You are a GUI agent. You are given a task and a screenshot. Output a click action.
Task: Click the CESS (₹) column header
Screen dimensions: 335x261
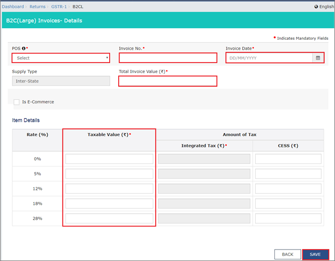click(x=288, y=146)
